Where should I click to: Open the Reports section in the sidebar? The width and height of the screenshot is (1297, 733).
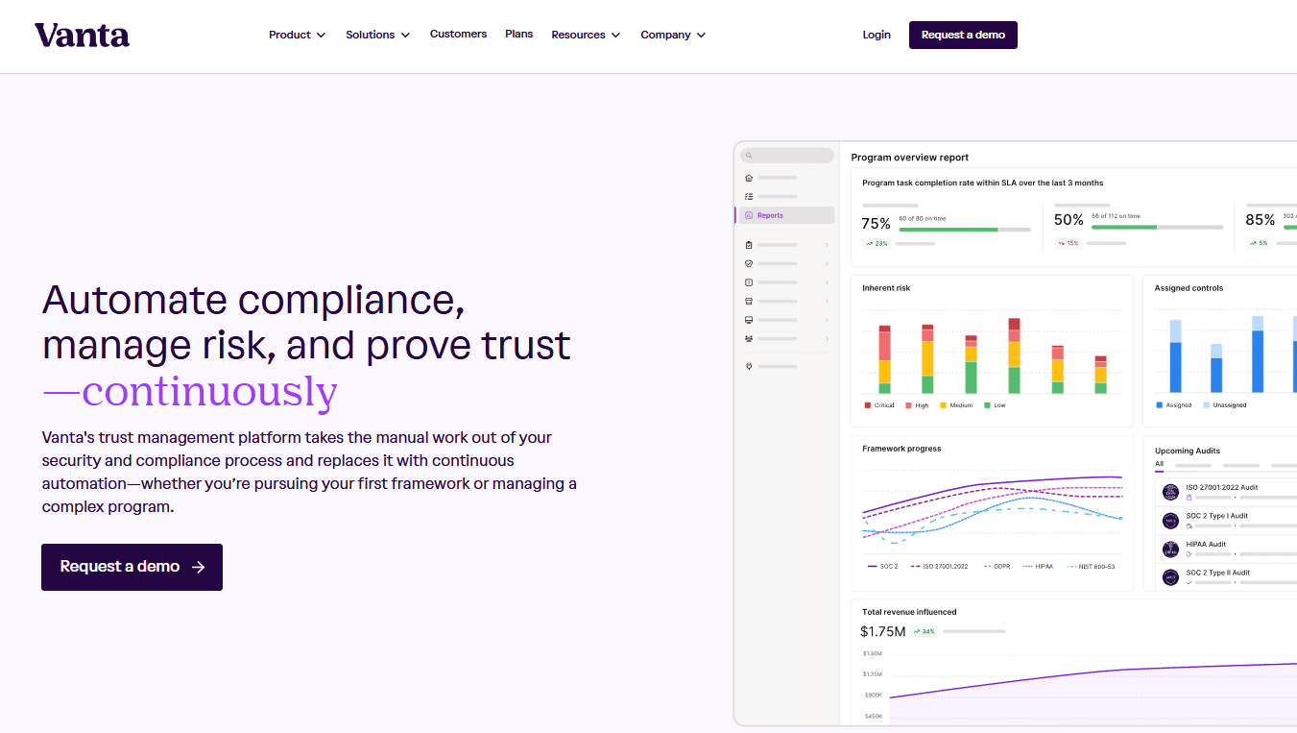click(x=768, y=214)
